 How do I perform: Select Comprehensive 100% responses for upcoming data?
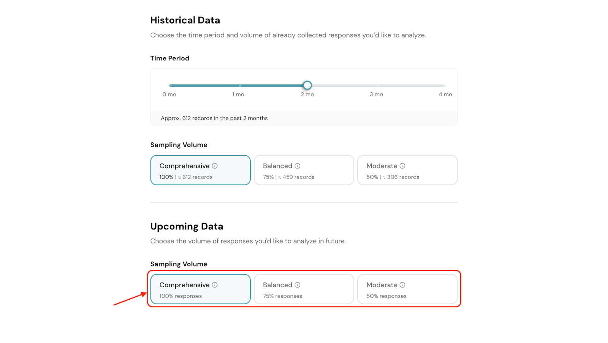point(200,289)
